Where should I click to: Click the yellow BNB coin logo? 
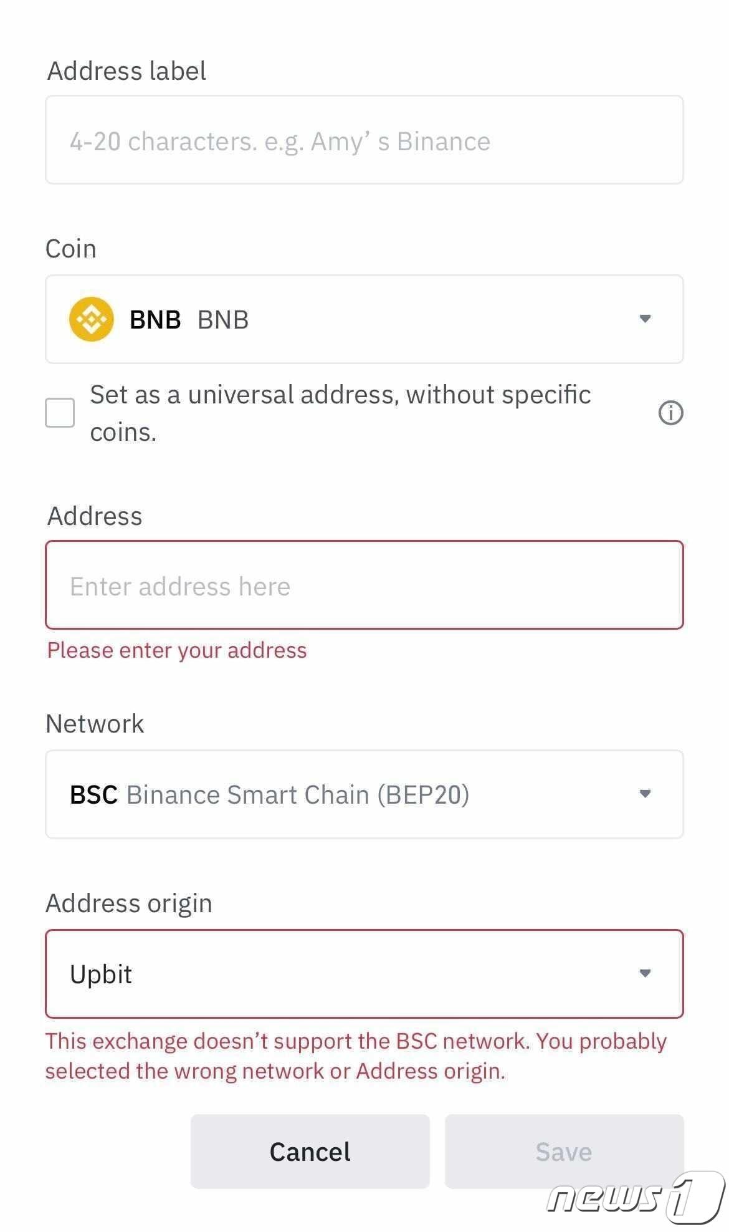91,319
